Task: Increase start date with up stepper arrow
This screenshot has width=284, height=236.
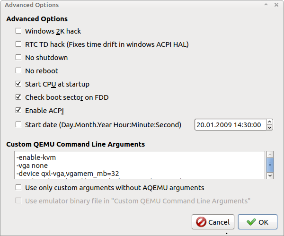Action: [269, 122]
